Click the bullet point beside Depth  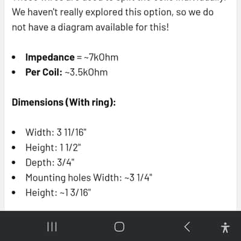coord(14,163)
